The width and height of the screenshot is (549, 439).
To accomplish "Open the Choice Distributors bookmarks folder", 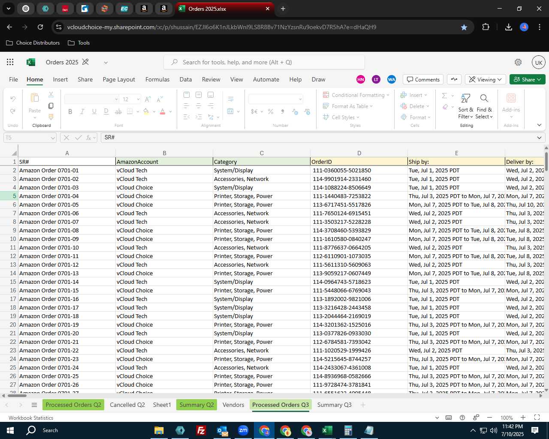I will (33, 43).
